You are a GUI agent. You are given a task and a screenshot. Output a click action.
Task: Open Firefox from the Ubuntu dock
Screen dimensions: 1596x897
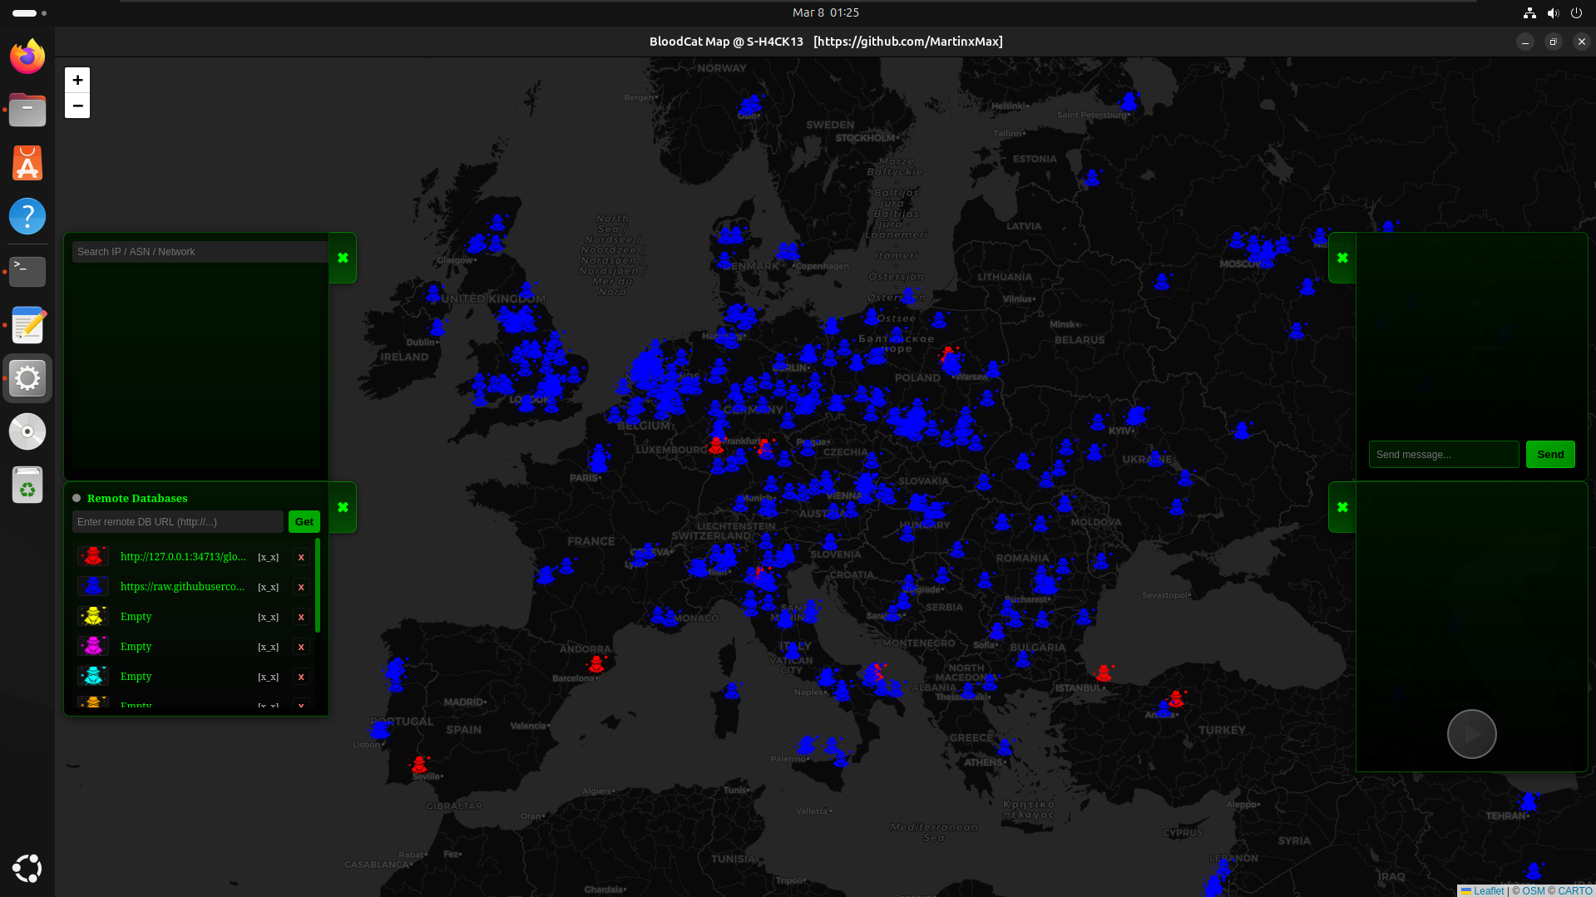27,57
